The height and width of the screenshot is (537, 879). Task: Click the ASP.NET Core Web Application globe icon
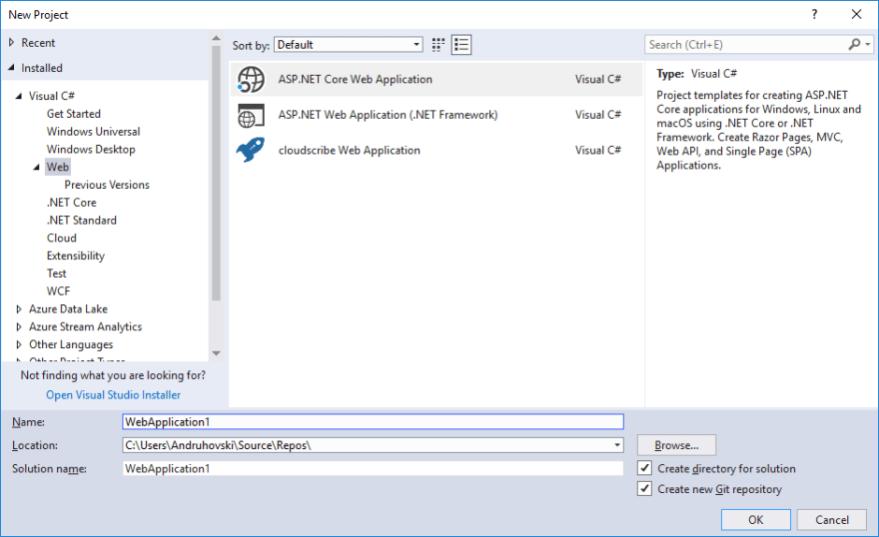coord(251,79)
